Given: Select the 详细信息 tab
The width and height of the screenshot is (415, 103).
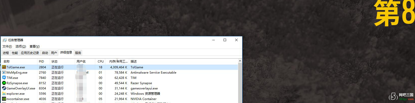Looking at the screenshot, I should (x=66, y=53).
